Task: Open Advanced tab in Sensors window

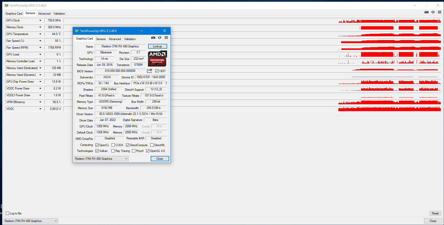Action: click(44, 14)
